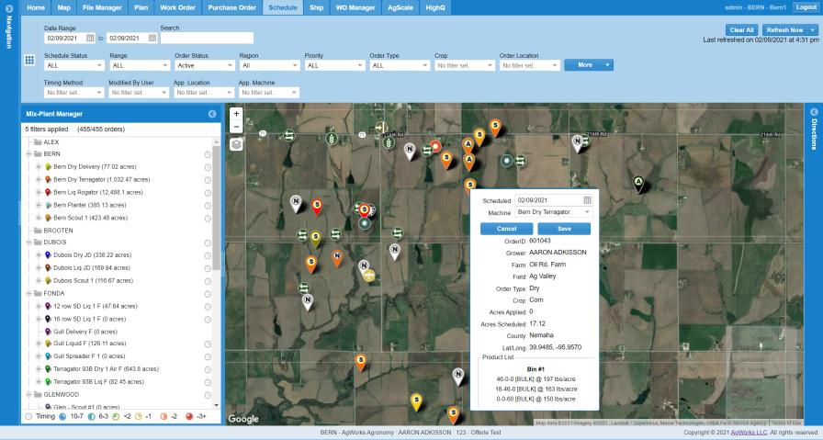The height and width of the screenshot is (440, 823).
Task: Click the clock icon for Dubois Dry JD
Action: coord(208,255)
